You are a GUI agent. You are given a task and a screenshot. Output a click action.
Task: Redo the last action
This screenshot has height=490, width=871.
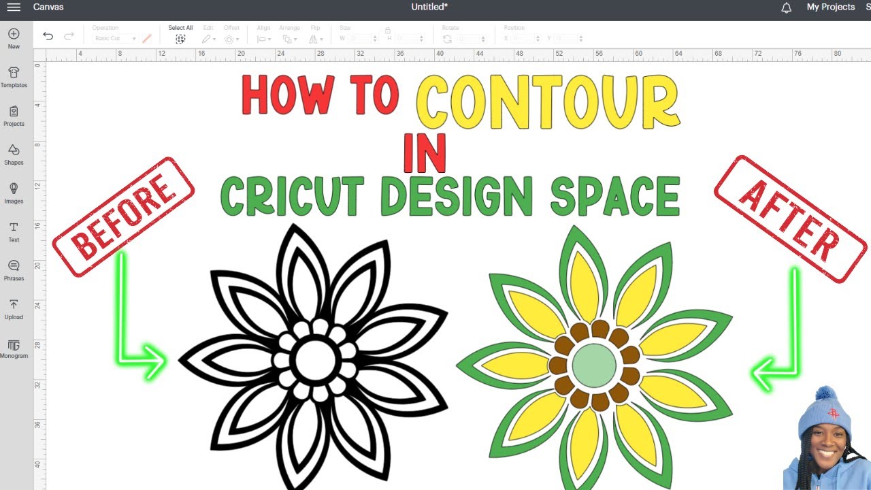[x=69, y=36]
